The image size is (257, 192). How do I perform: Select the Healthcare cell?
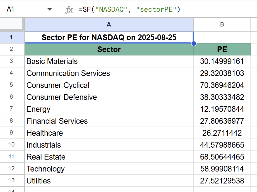pyautogui.click(x=109, y=133)
